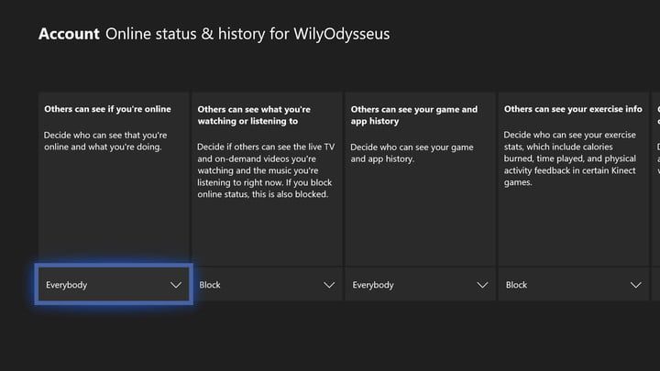
Task: Select the "Others can see if you're online" heading
Action: click(107, 109)
